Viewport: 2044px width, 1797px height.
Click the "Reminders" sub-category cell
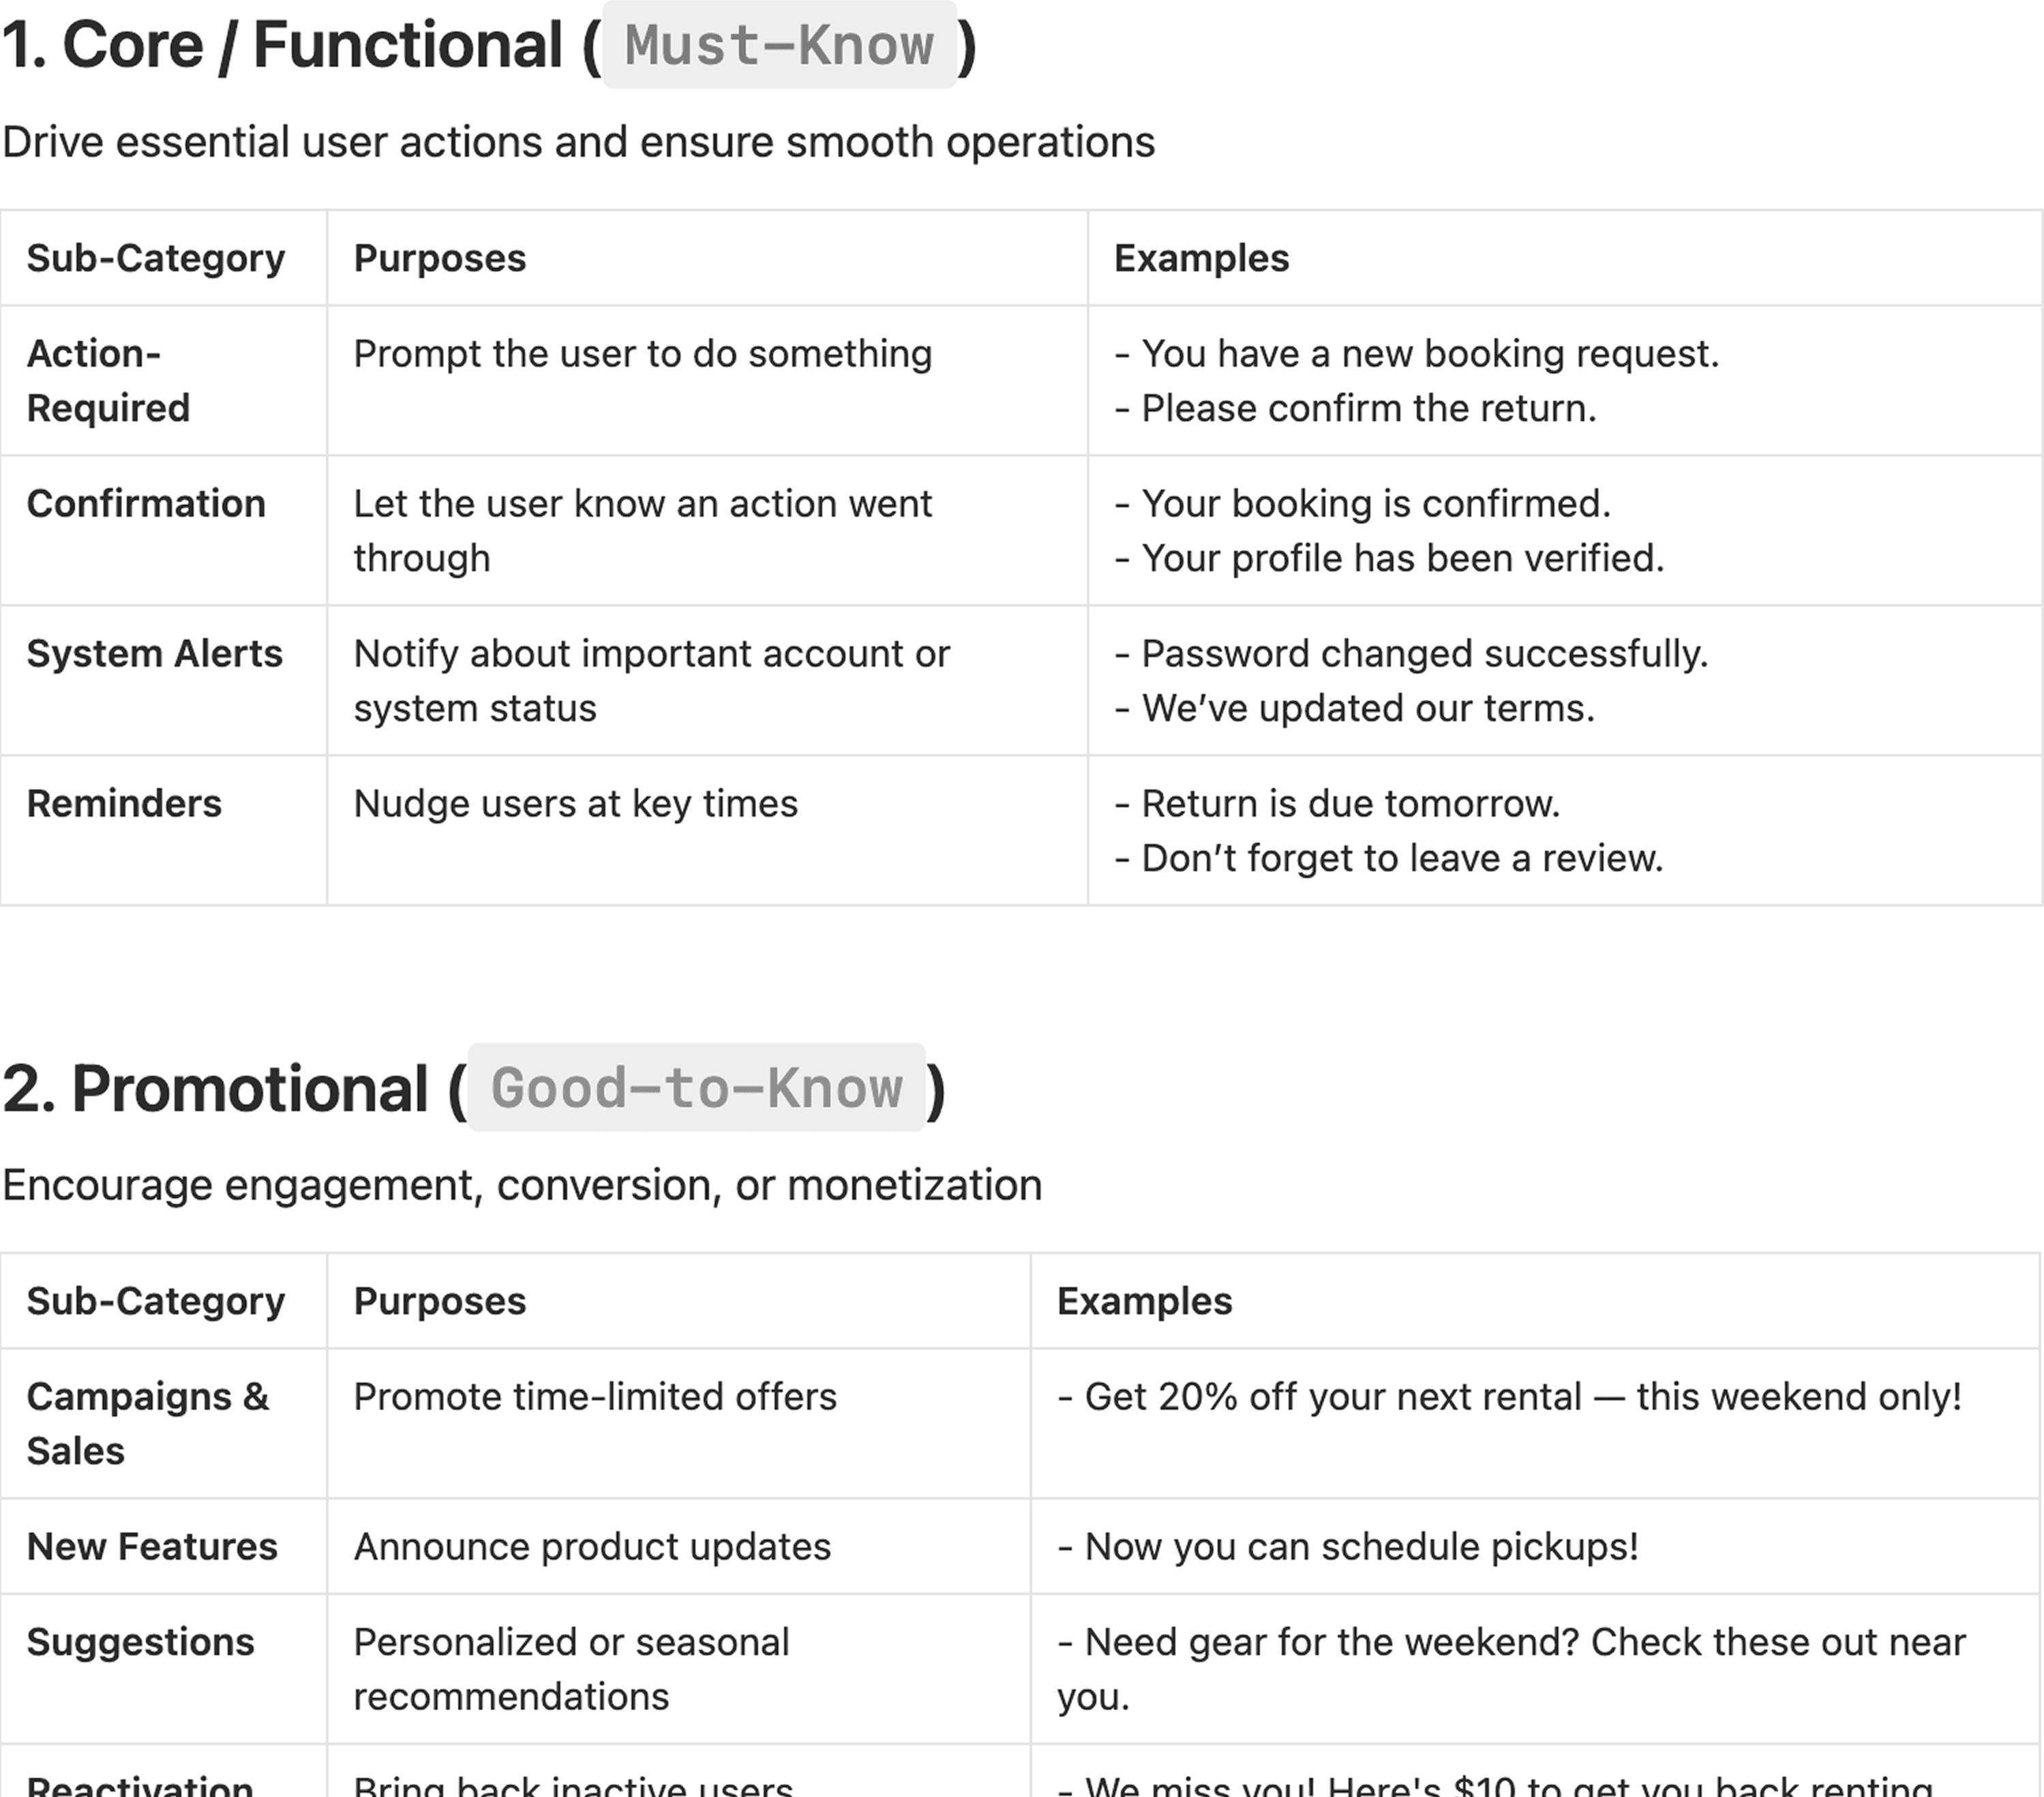[124, 804]
